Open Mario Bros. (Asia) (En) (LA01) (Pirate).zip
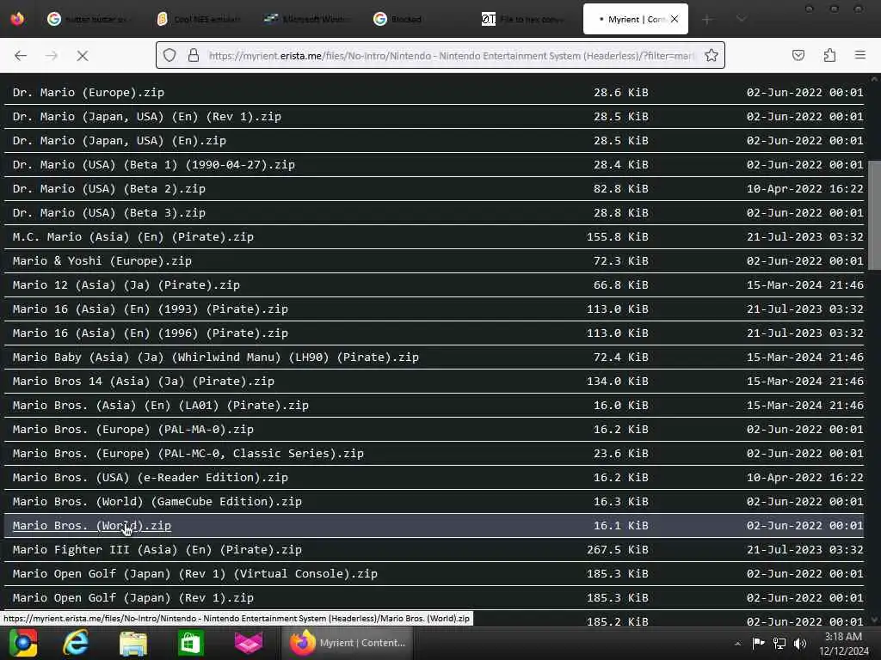The height and width of the screenshot is (660, 881). 161,406
